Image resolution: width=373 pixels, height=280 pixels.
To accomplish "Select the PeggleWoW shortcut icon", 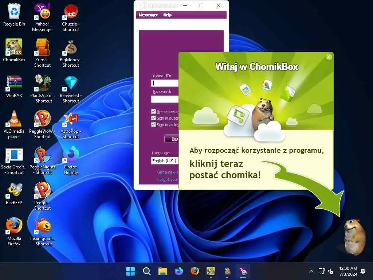I will (x=42, y=124).
